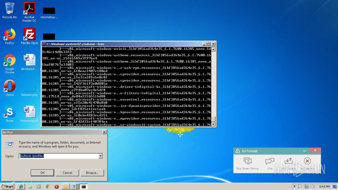Open Windows Media Player taskbar icon

[x=39, y=187]
